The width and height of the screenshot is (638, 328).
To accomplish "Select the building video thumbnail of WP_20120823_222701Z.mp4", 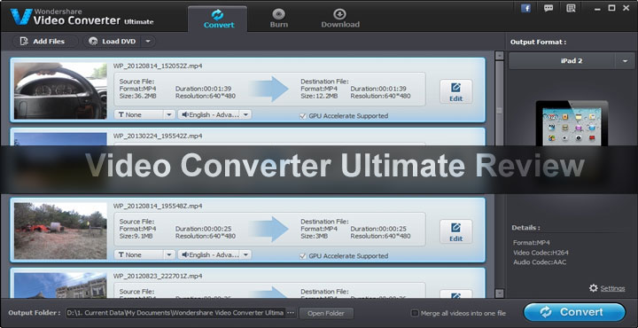I will pyautogui.click(x=60, y=285).
